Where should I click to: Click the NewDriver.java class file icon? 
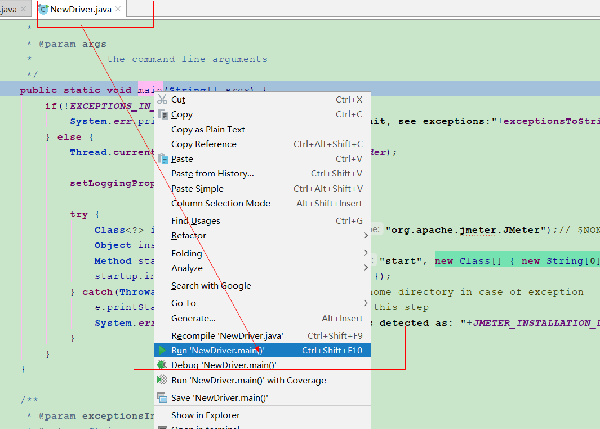[43, 9]
